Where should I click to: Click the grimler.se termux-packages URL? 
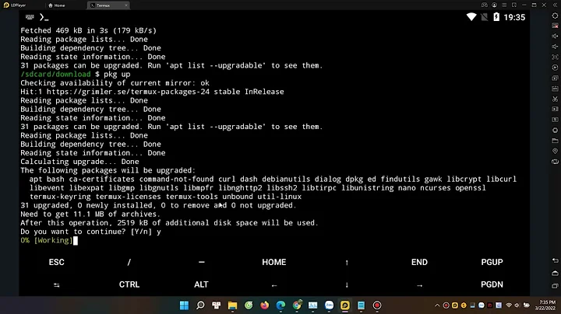(x=128, y=92)
